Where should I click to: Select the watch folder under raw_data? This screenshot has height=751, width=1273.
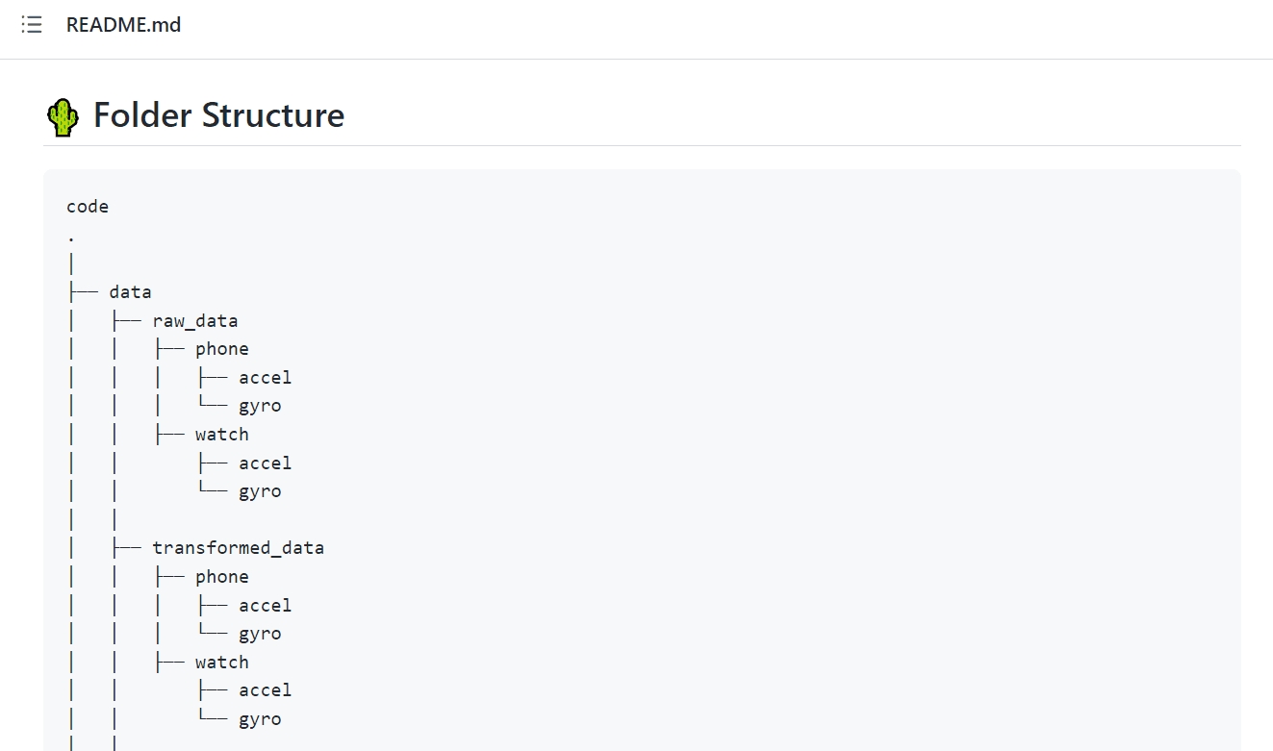[221, 434]
